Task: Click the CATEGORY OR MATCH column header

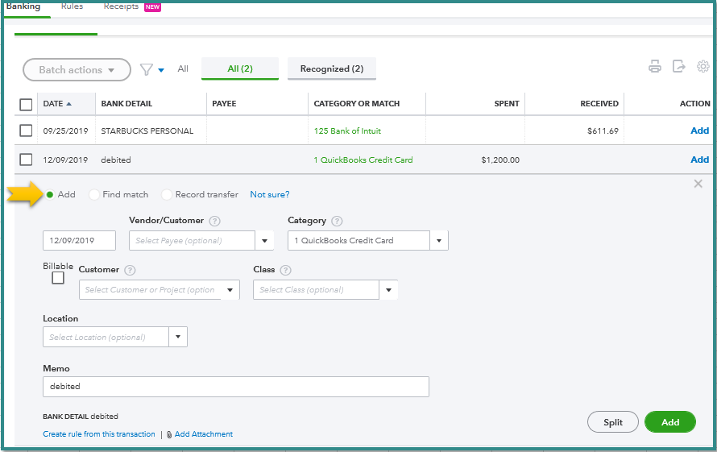Action: pyautogui.click(x=357, y=104)
